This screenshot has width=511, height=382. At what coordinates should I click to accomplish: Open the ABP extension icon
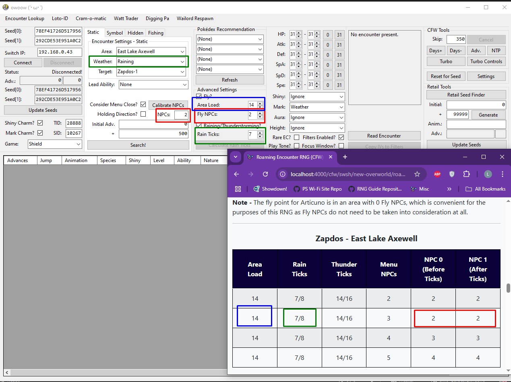pyautogui.click(x=437, y=174)
